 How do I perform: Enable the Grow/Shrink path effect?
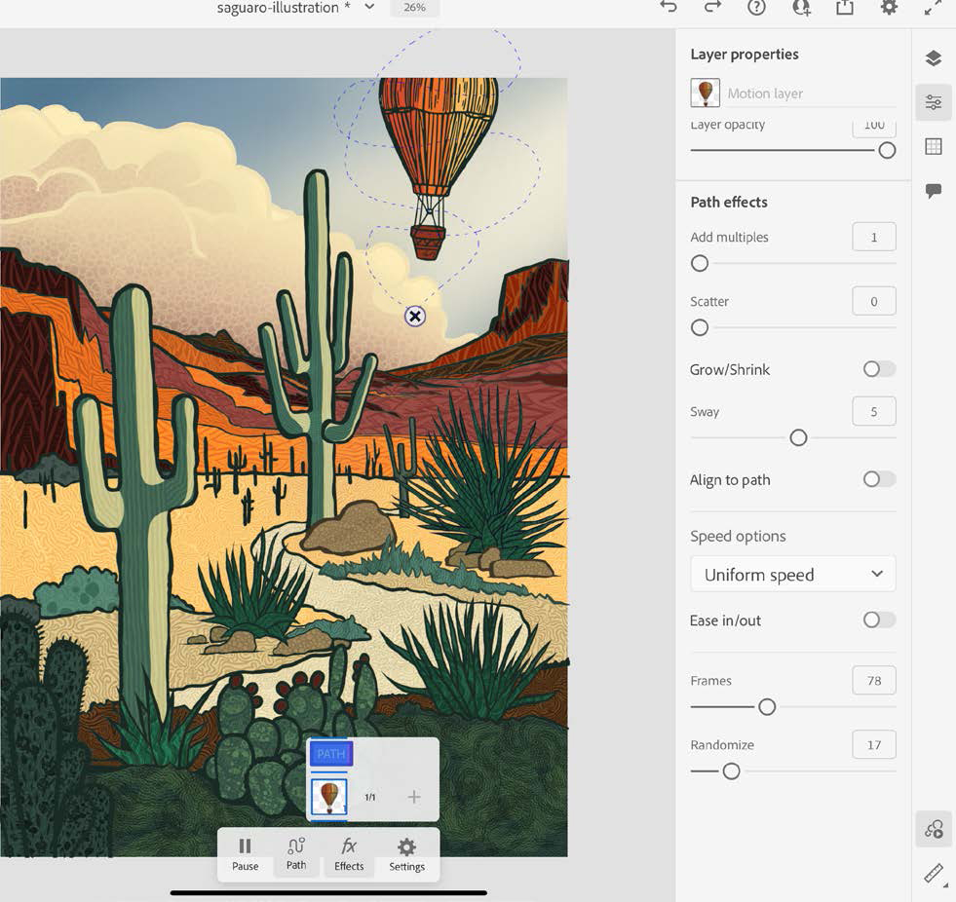pyautogui.click(x=876, y=369)
